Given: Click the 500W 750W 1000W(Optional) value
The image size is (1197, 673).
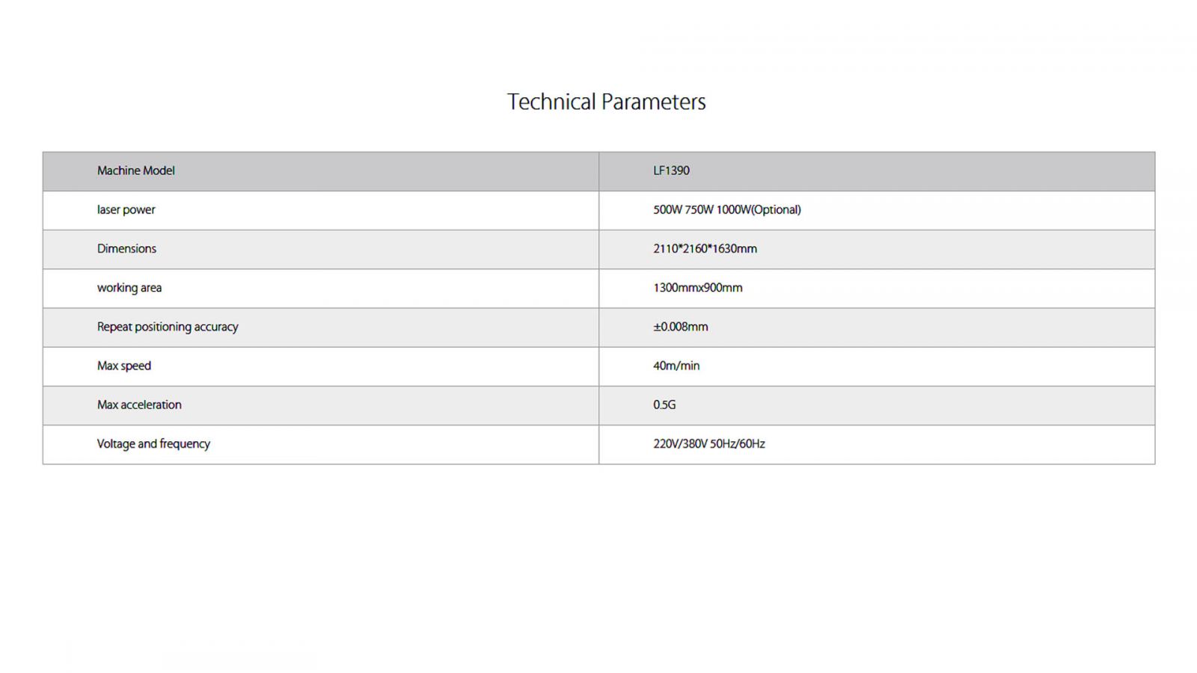Looking at the screenshot, I should (726, 210).
